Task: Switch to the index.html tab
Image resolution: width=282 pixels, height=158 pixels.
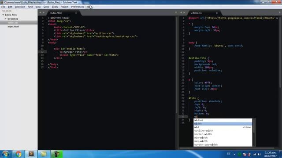Action: click(x=56, y=13)
